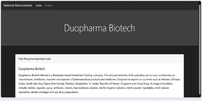Screen dimensions: 202x101
Task: Click "Sri Lanka" in the description text
Action: 94,84
